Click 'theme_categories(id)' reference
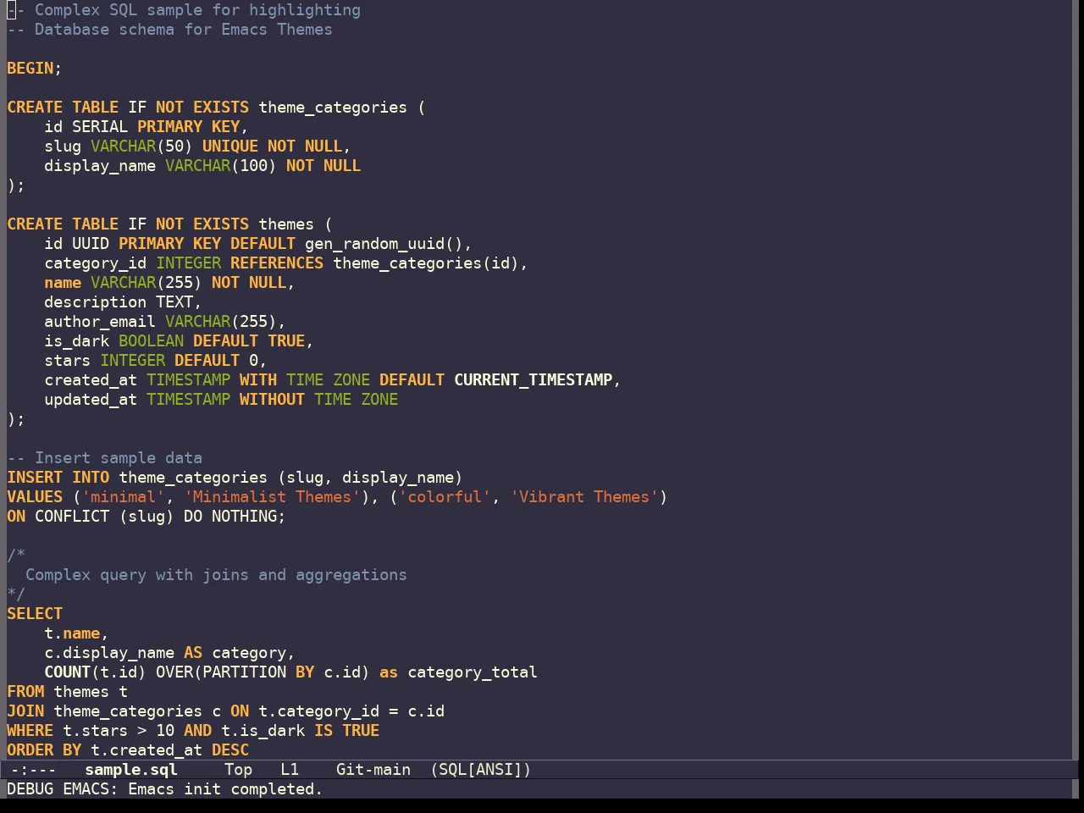1084x813 pixels. (426, 263)
